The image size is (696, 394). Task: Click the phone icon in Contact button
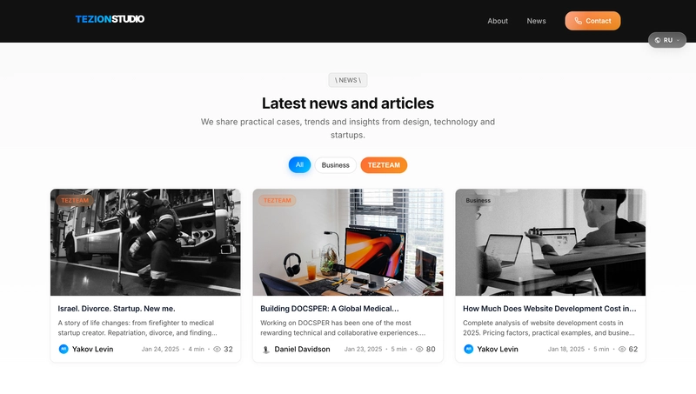pyautogui.click(x=578, y=21)
